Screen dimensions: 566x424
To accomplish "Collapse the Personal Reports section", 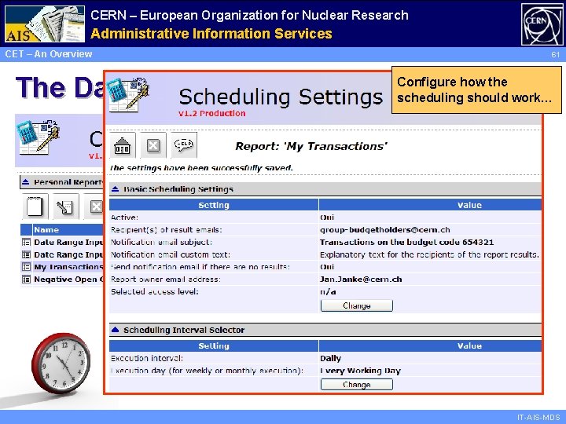I will coord(26,181).
